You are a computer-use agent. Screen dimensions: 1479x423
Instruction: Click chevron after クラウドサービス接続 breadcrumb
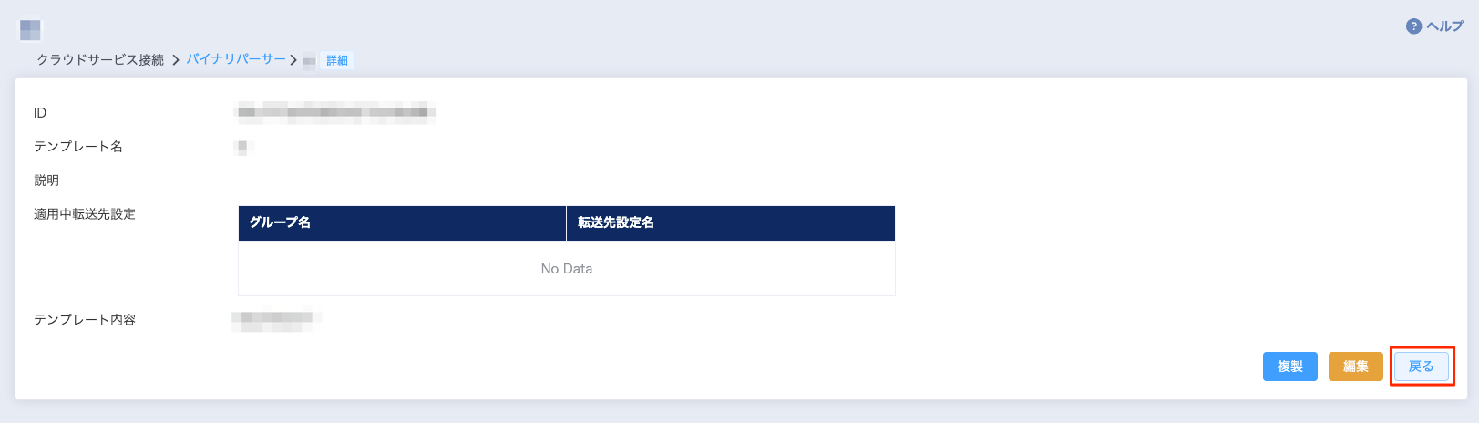click(176, 60)
